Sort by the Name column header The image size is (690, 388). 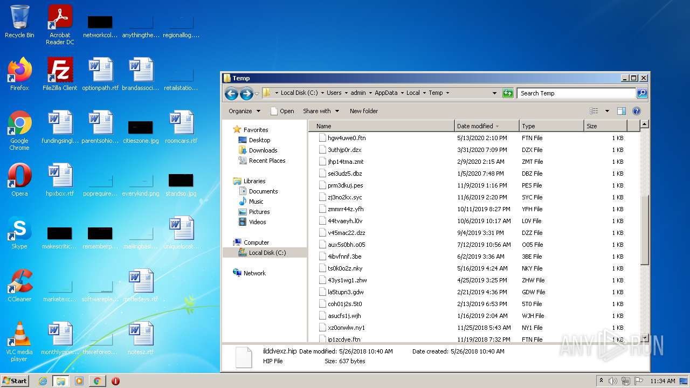(382, 126)
